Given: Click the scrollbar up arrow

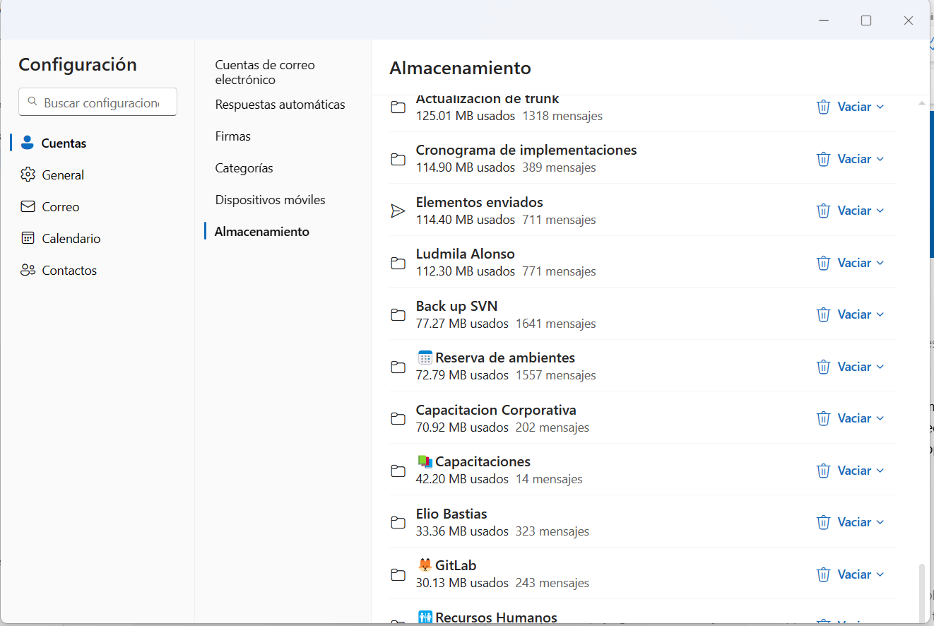Looking at the screenshot, I should [921, 103].
